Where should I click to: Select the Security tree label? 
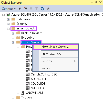[x=22, y=24]
